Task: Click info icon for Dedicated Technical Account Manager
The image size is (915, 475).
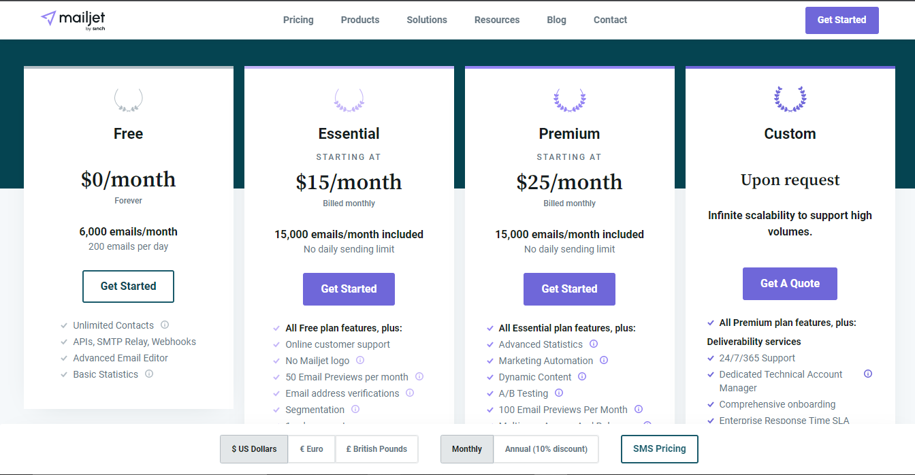Action: (x=868, y=374)
